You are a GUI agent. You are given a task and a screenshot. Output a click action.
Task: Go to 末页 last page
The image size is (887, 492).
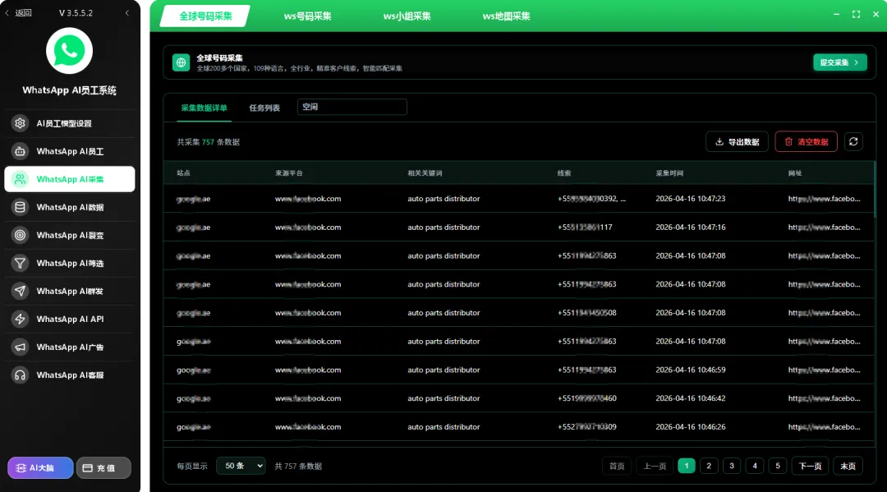848,466
